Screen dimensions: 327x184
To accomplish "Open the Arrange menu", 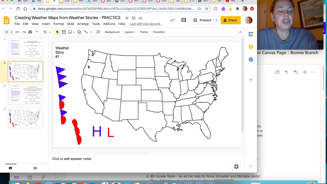I will pyautogui.click(x=83, y=24).
